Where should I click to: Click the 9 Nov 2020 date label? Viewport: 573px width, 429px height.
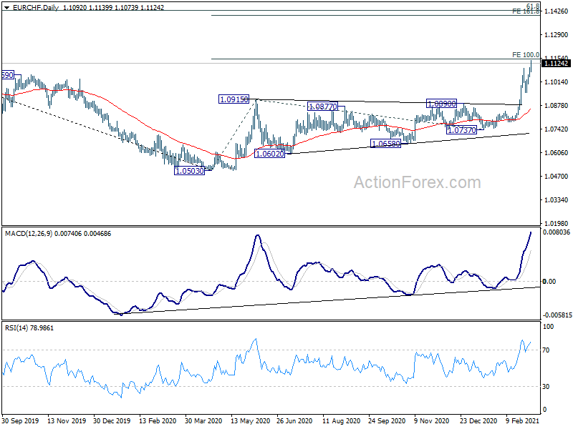pos(431,420)
